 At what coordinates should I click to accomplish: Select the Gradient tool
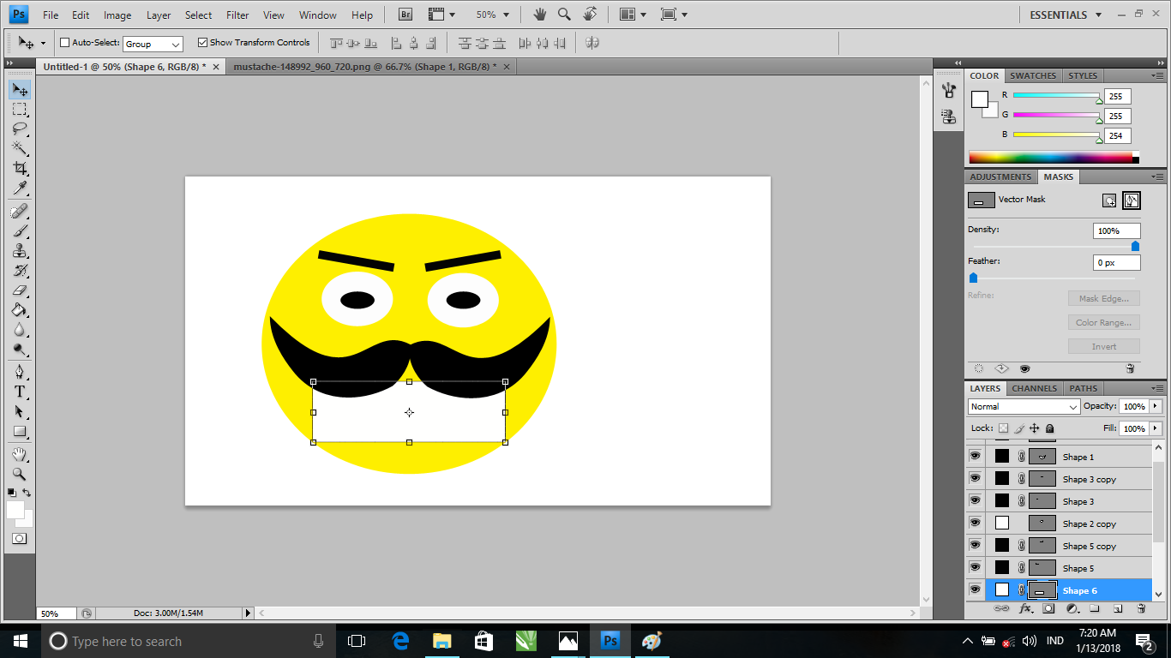point(20,309)
